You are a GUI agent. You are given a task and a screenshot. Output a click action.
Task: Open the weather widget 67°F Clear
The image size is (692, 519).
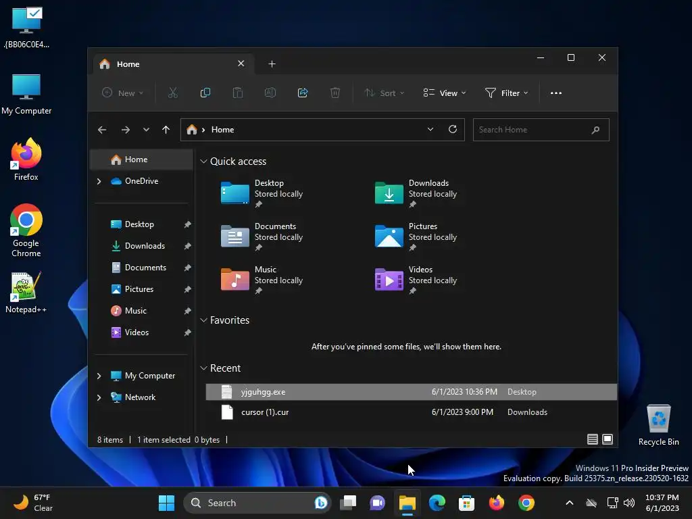point(33,503)
